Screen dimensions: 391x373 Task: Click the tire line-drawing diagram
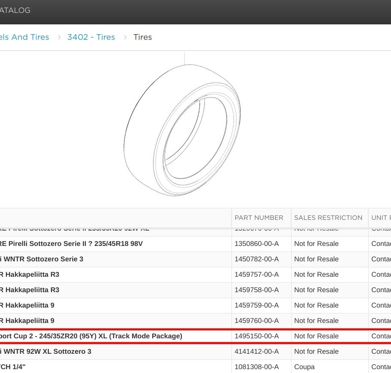click(x=182, y=130)
